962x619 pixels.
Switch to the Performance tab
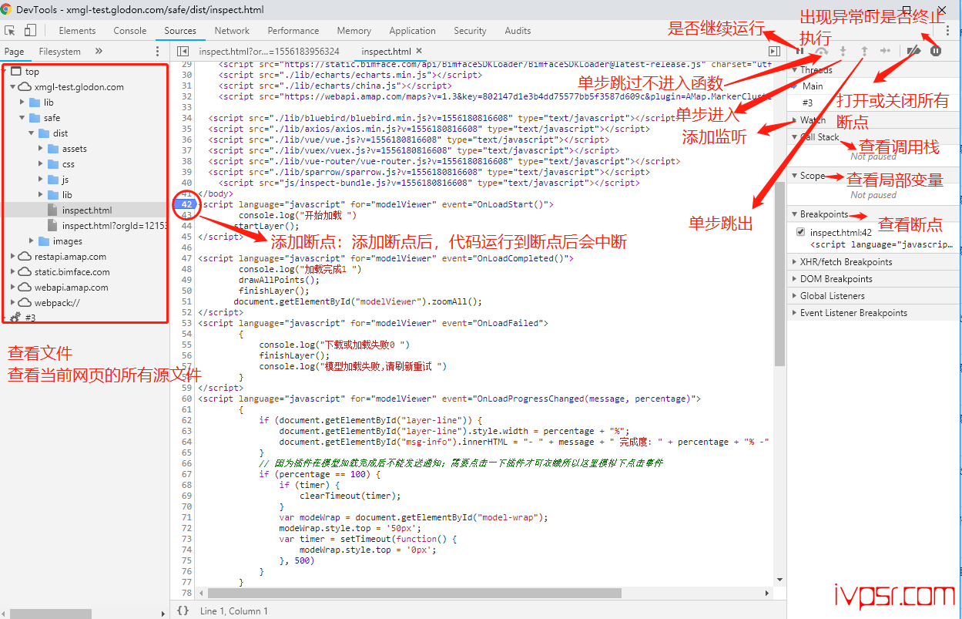pos(293,31)
